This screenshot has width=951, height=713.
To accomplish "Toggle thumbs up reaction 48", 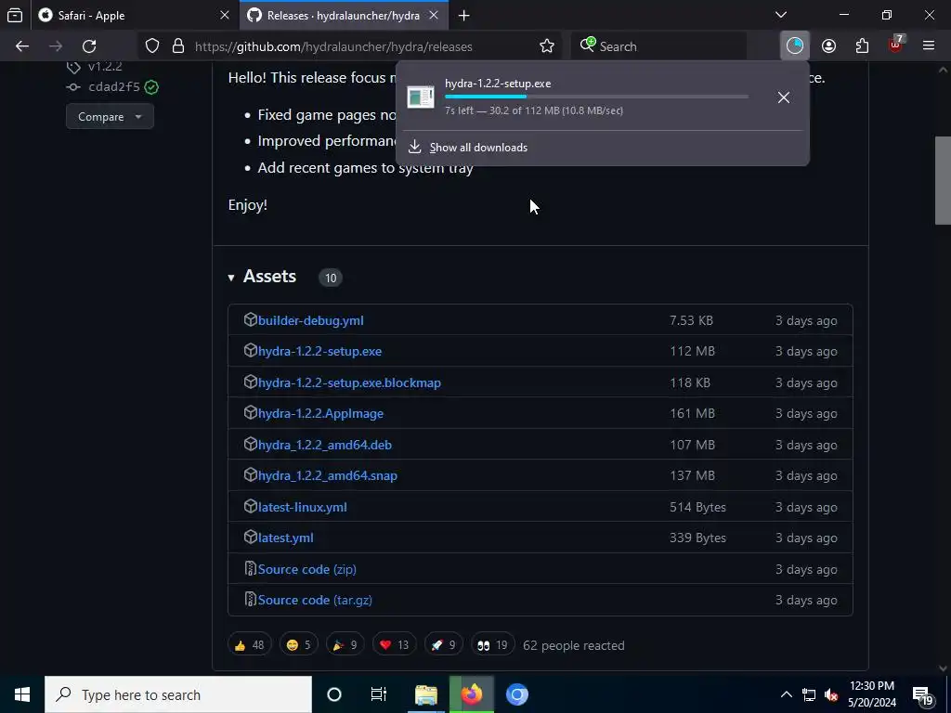I will coord(249,645).
